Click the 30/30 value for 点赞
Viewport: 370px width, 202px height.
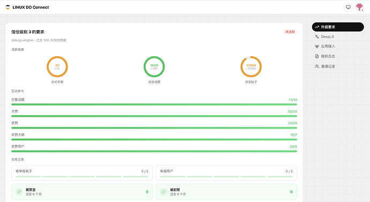point(292,111)
